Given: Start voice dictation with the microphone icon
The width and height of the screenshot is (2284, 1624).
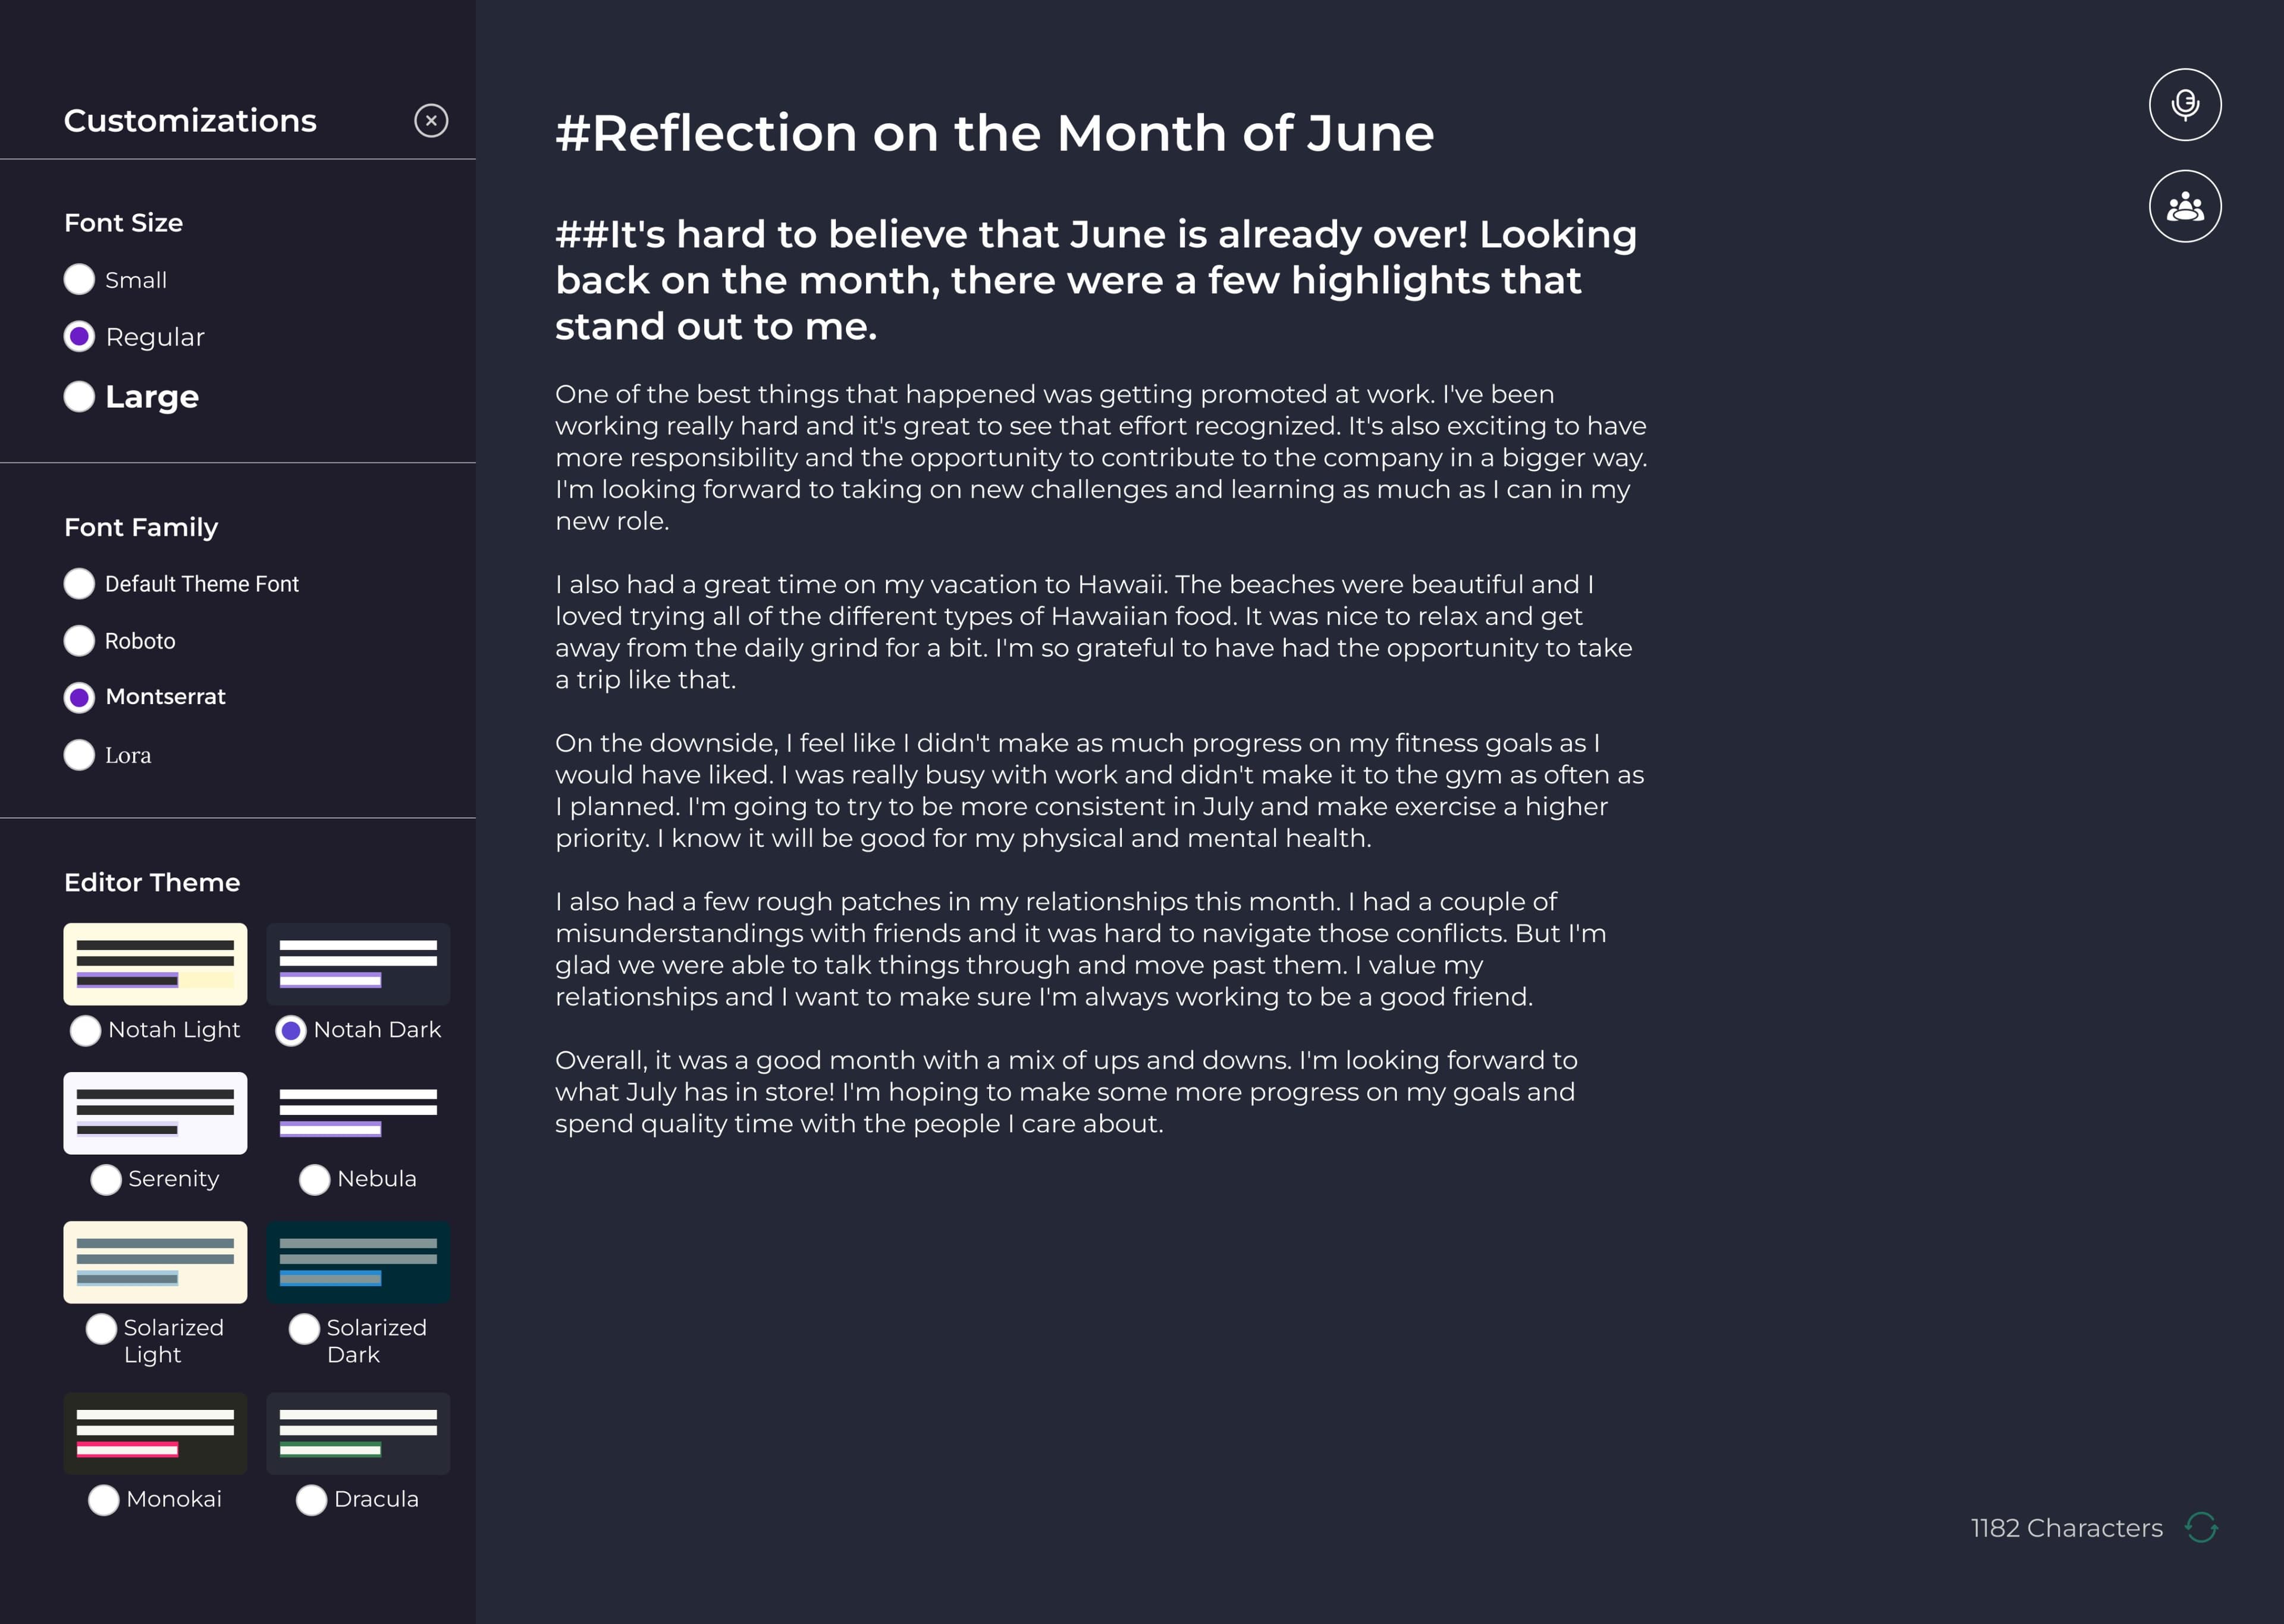Looking at the screenshot, I should pos(2185,103).
